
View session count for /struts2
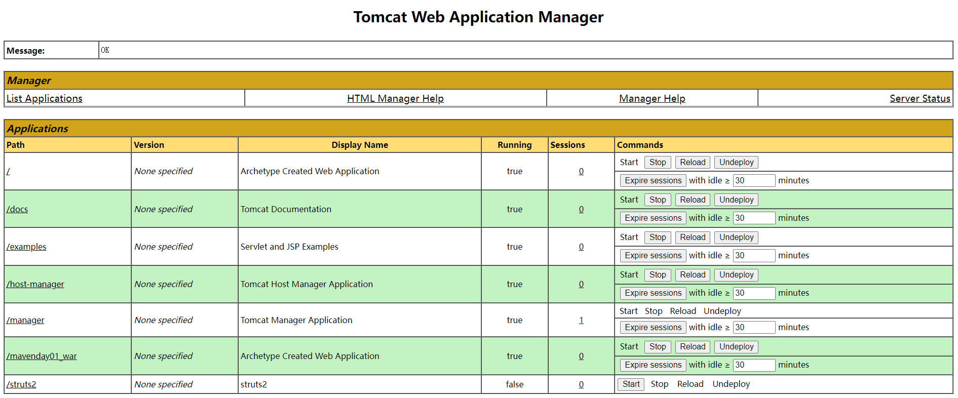click(581, 384)
